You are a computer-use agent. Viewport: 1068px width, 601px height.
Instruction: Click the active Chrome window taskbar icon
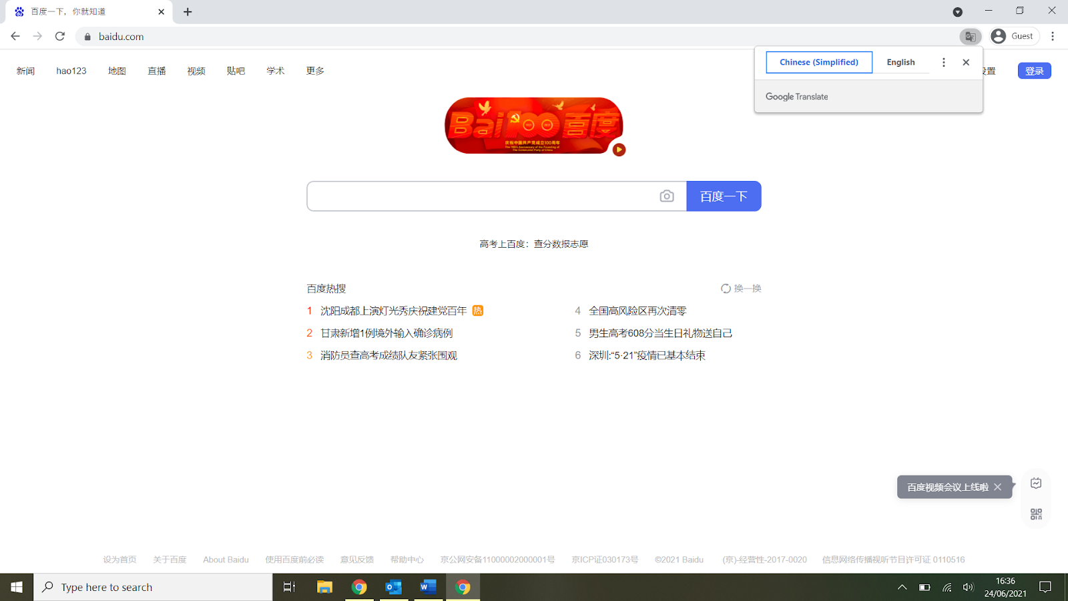pos(463,587)
